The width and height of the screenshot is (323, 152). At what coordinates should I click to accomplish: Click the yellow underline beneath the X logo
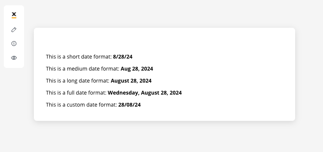click(x=14, y=18)
